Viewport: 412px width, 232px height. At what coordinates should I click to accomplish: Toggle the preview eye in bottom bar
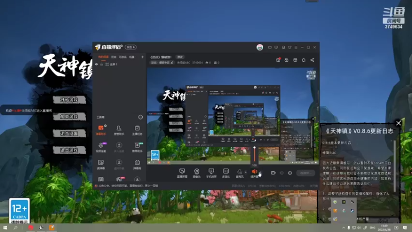(282, 173)
